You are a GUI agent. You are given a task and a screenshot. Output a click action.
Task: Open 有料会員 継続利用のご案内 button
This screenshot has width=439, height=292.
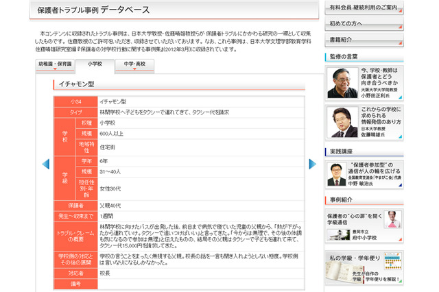[x=364, y=8]
